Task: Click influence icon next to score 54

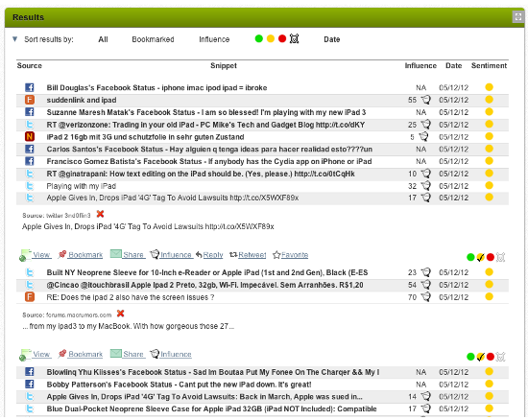Action: coord(426,285)
